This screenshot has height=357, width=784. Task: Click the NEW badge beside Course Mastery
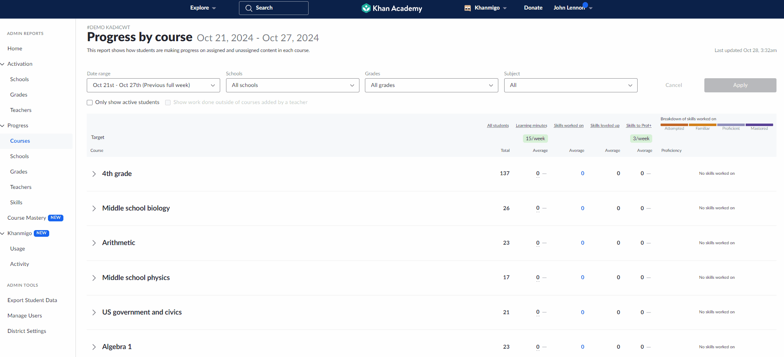coord(55,218)
